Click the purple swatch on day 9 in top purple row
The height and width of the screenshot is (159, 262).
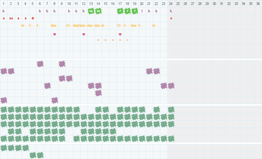point(62,64)
